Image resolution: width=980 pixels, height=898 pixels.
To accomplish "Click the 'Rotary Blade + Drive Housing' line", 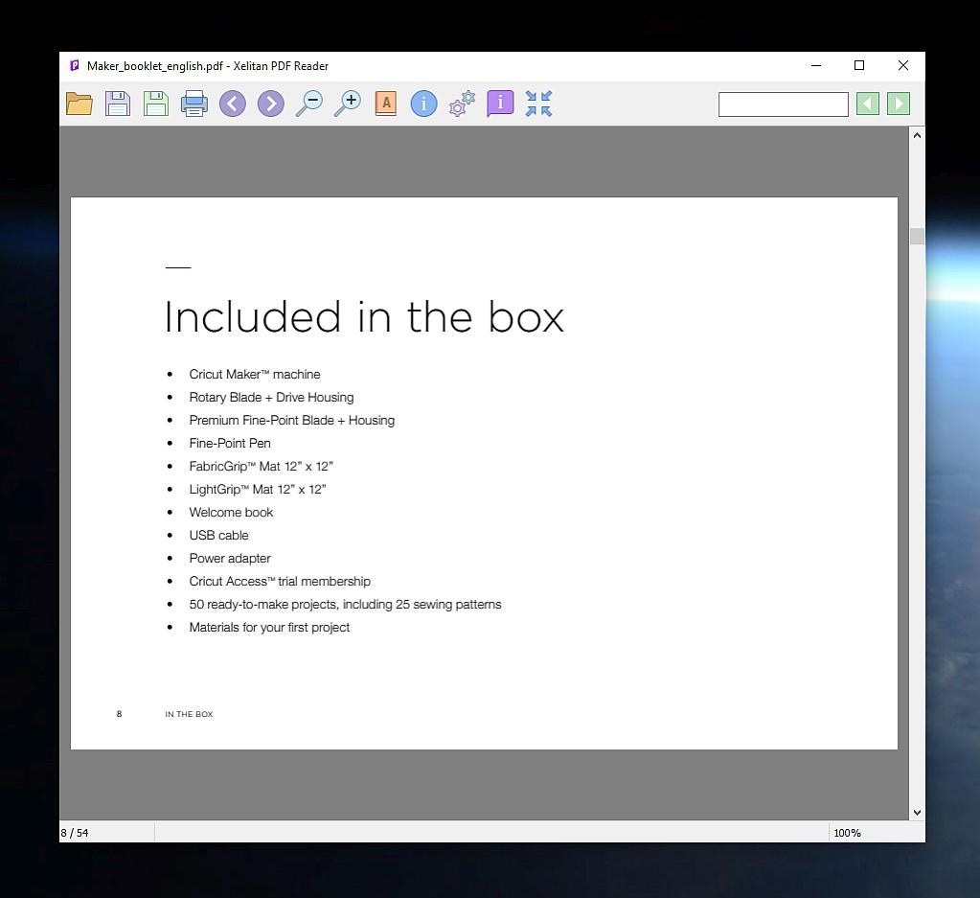I will tap(271, 397).
